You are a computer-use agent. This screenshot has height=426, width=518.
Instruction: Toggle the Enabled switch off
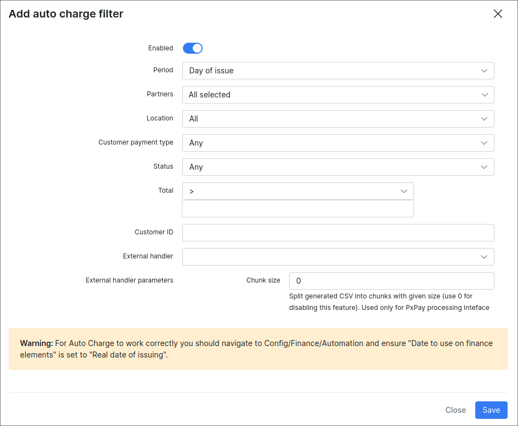point(193,48)
